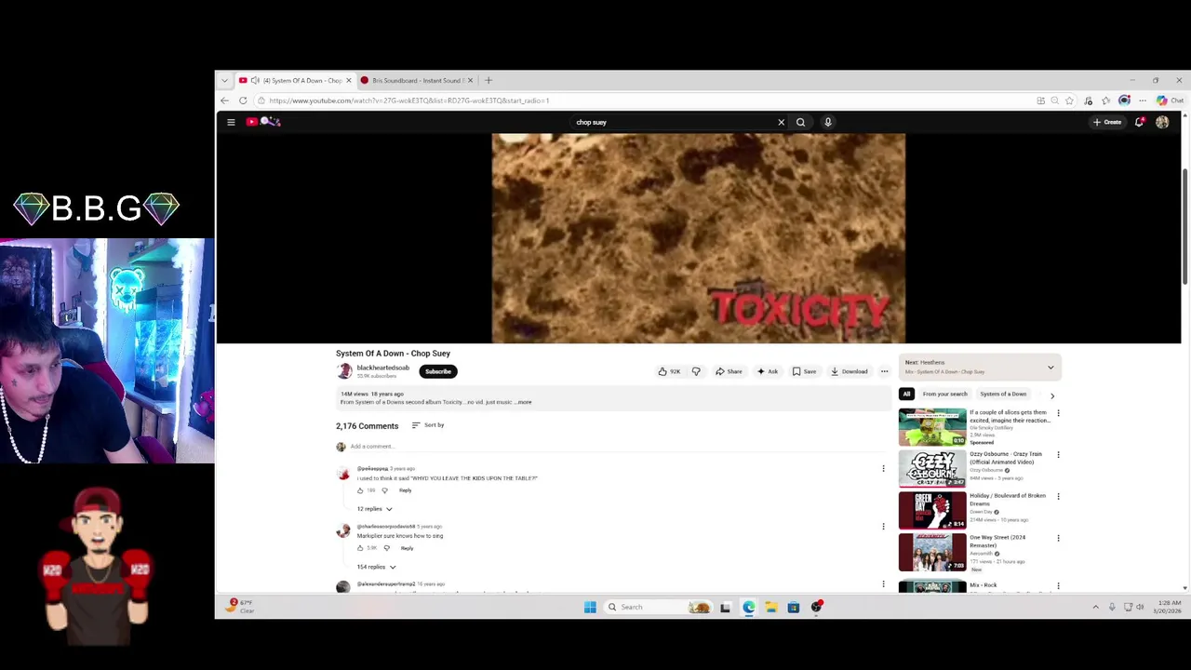Expand 154 replies thread
Image resolution: width=1191 pixels, height=670 pixels.
(x=377, y=567)
